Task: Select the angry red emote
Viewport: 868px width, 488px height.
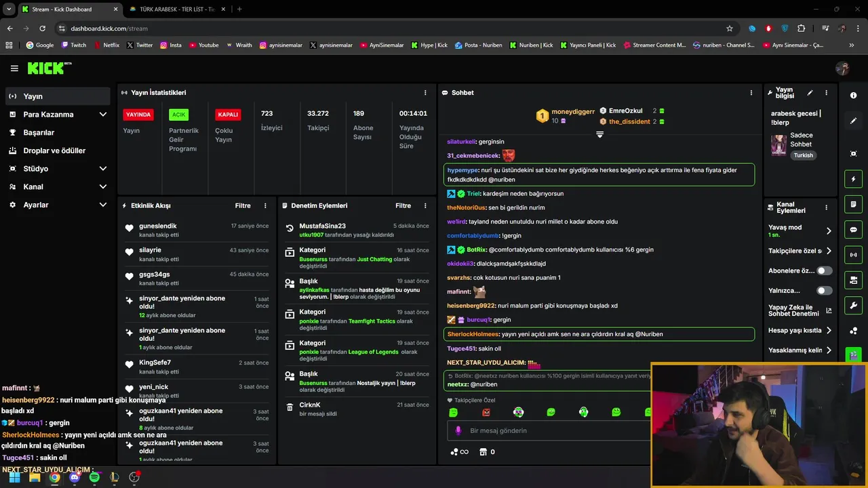Action: [x=486, y=412]
